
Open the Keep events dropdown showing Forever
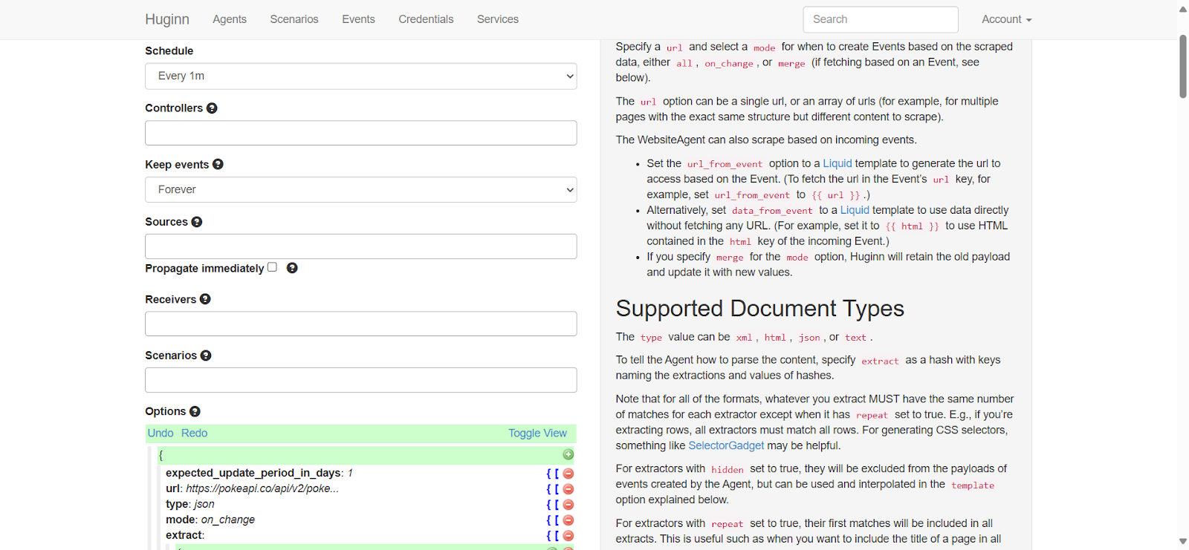[x=361, y=190]
